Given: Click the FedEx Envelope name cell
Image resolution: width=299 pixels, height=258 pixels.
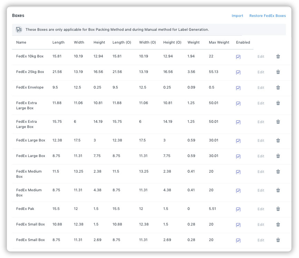Looking at the screenshot, I should point(30,87).
